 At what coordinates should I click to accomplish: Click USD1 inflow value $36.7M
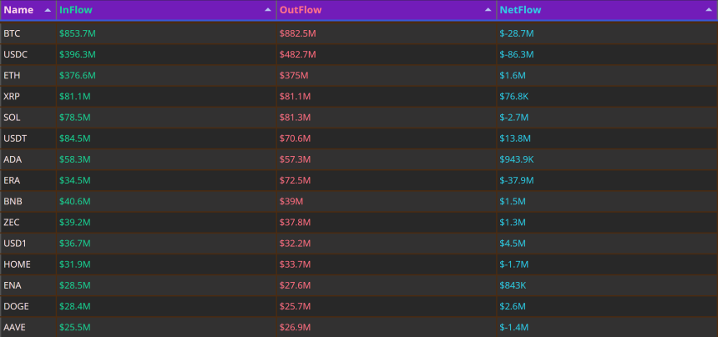75,244
